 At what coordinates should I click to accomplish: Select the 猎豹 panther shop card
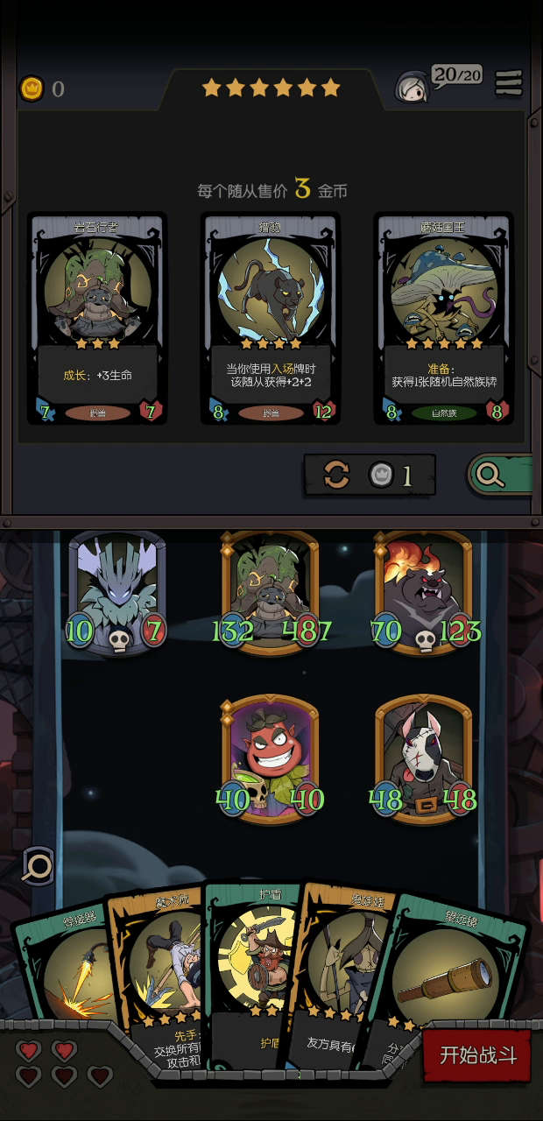pos(270,319)
